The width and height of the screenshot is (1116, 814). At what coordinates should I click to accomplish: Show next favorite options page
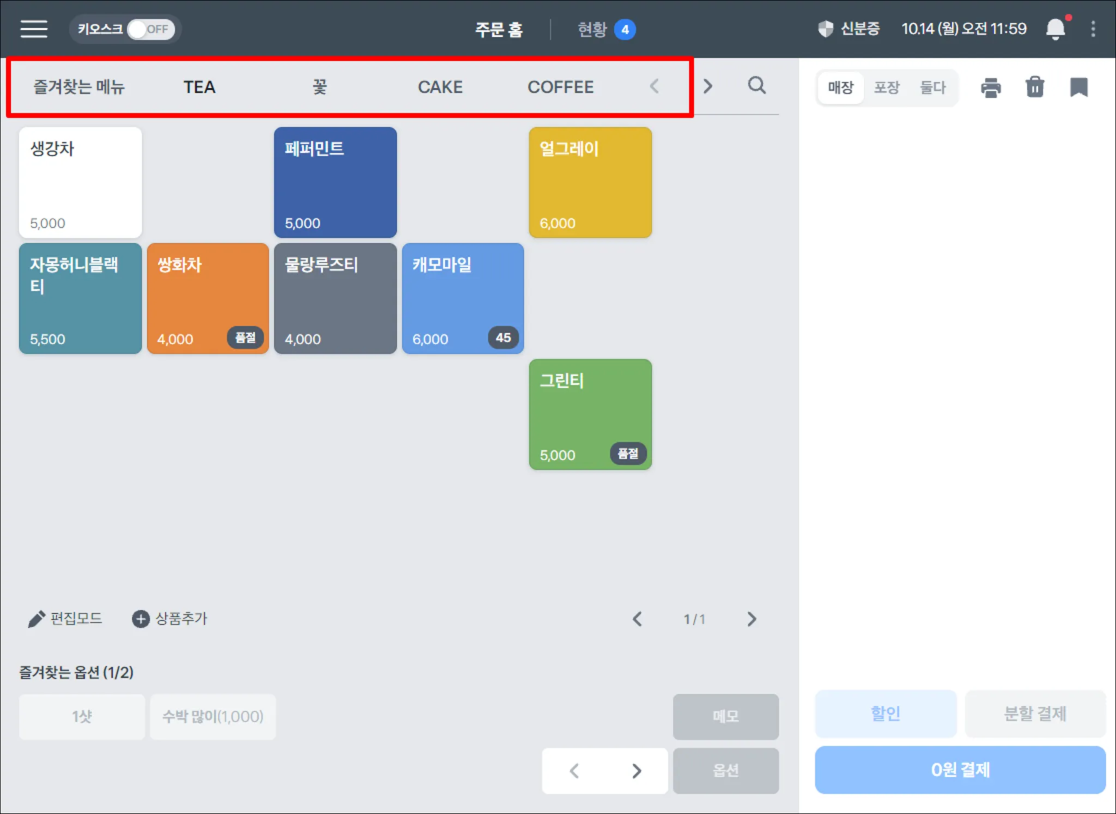pyautogui.click(x=636, y=770)
